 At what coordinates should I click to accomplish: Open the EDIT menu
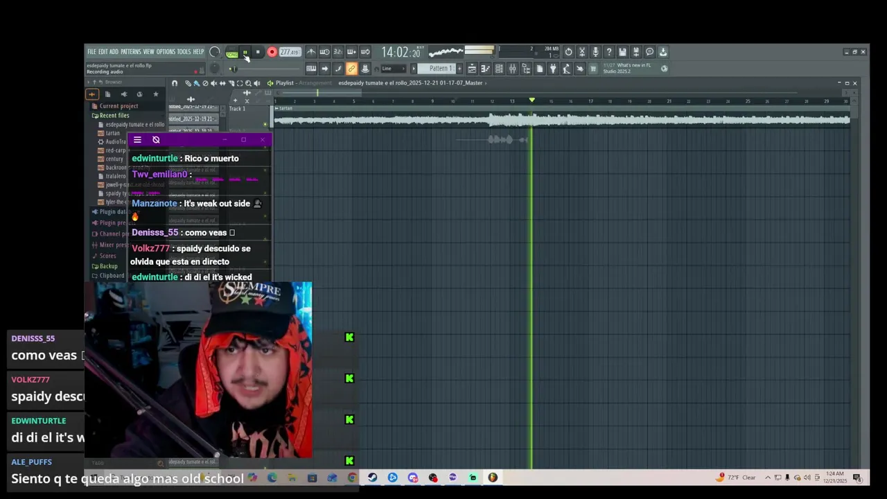point(103,52)
